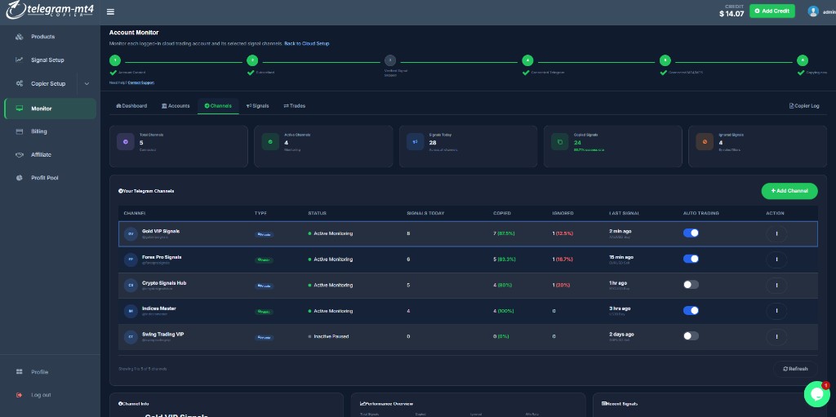Screen dimensions: 836x417
Task: Open the three-dot menu for Forex Pro Signals
Action: click(776, 260)
